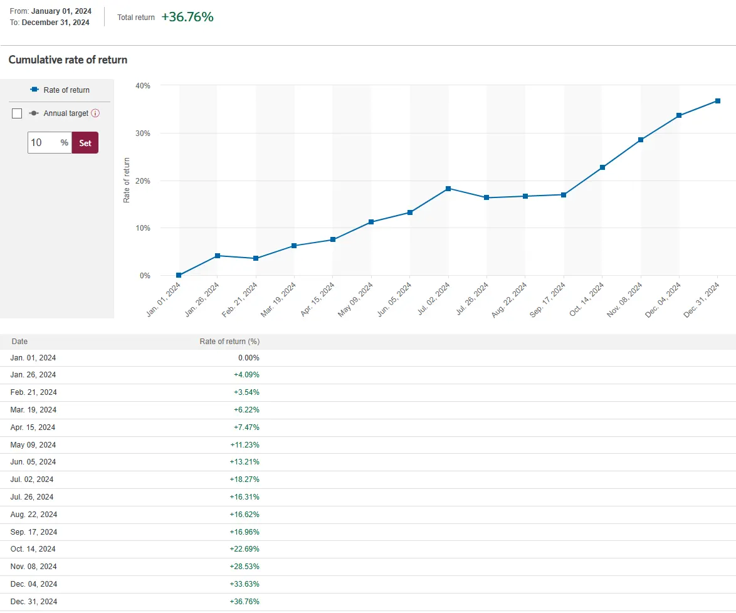Click the Rate of return (%) column header
Screen dimensions: 736x613
point(229,341)
